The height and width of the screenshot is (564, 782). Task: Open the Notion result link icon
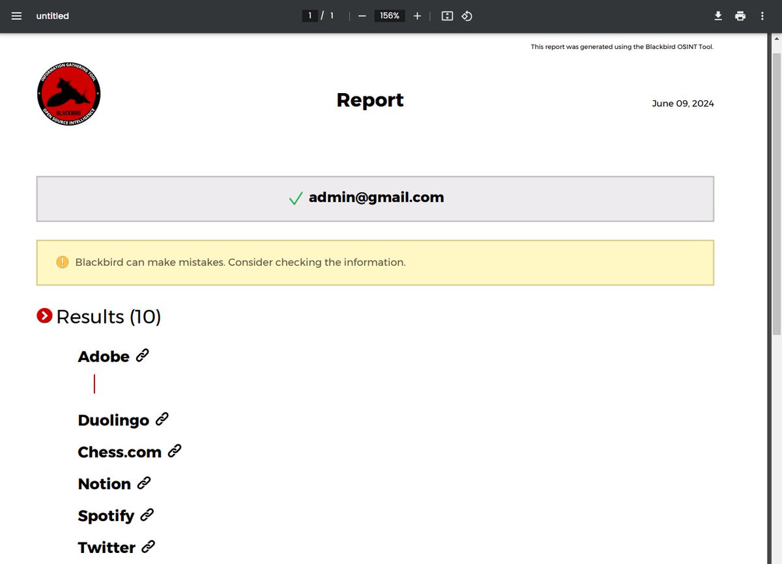tap(143, 483)
